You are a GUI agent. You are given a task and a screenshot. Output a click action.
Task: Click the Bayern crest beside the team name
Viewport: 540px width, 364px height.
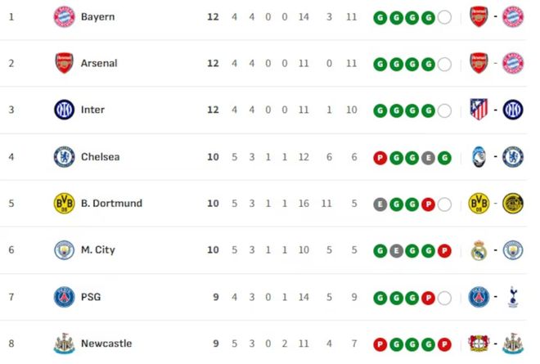64,16
